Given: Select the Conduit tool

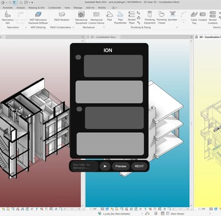Looking at the screenshot, I should pos(203,16).
